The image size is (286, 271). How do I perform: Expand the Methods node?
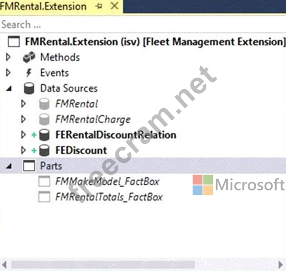coord(8,57)
